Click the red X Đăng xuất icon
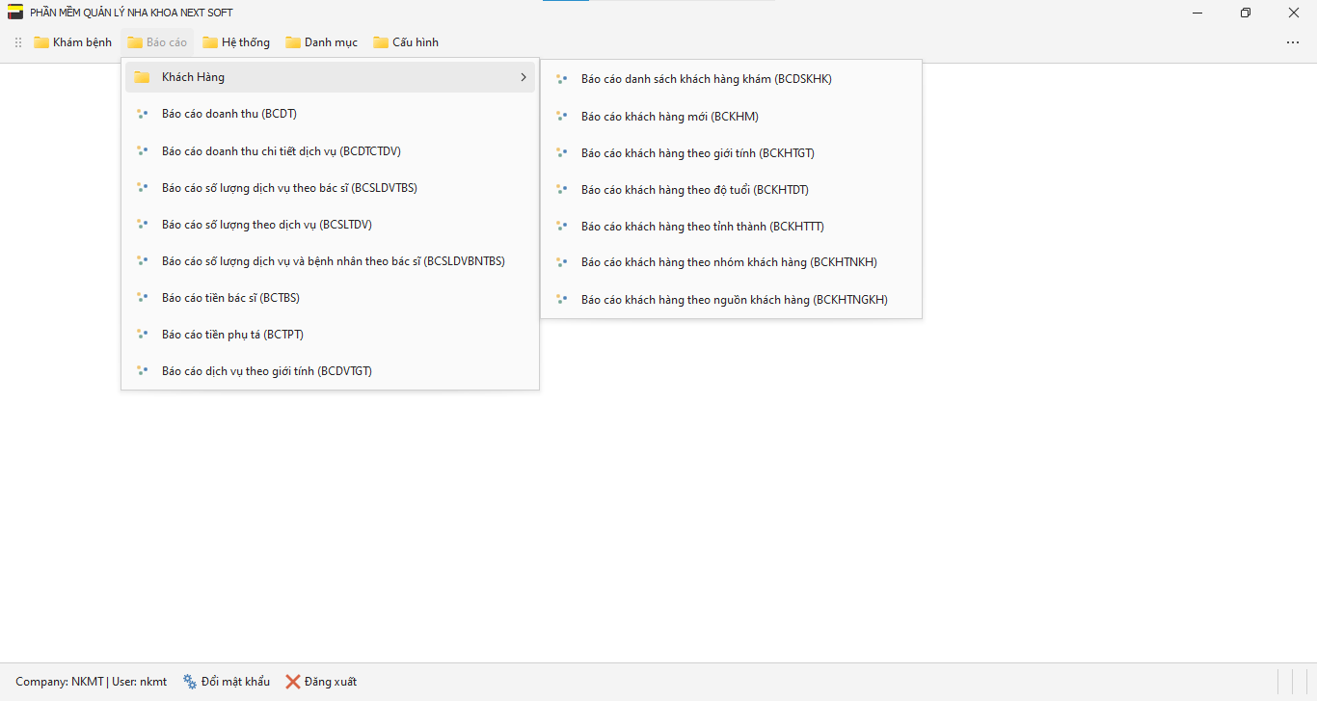1317x701 pixels. point(293,682)
